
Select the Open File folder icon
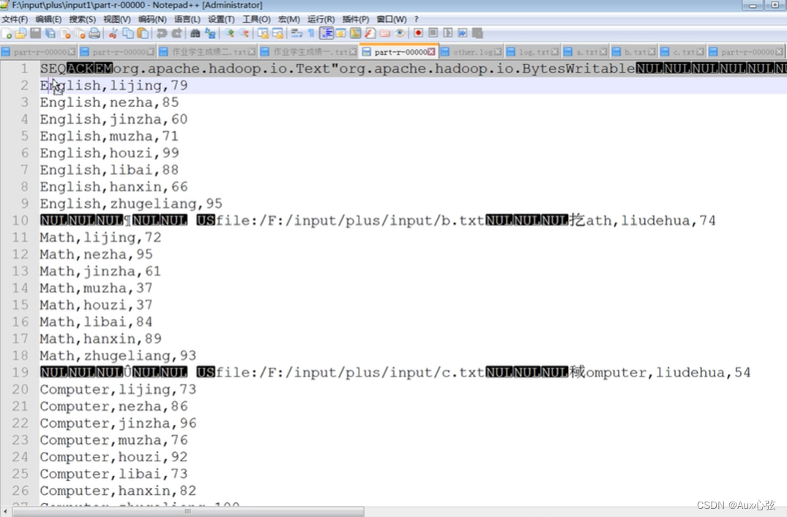(x=20, y=32)
